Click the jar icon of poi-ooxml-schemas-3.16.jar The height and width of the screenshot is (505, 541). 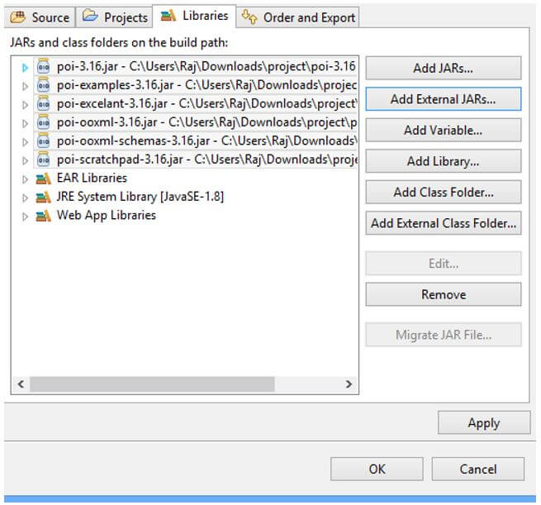click(44, 141)
